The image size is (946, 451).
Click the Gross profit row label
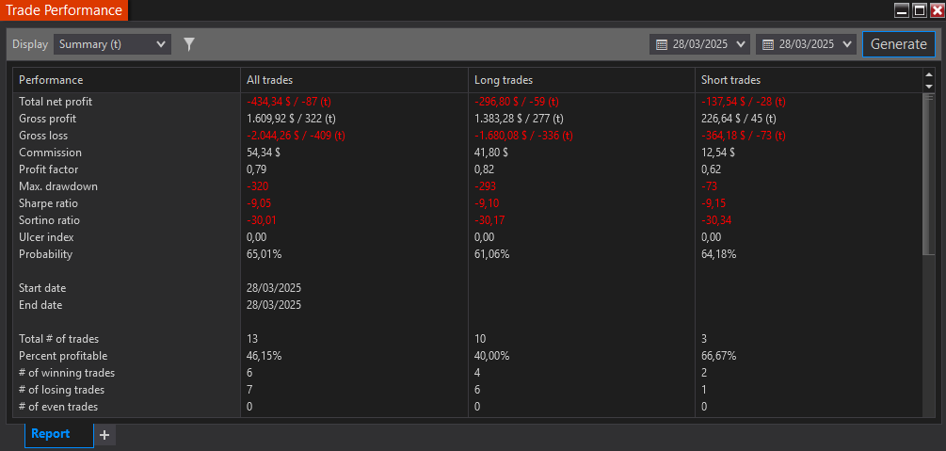click(48, 119)
